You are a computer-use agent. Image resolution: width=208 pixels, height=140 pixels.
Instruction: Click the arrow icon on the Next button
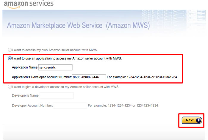pyautogui.click(x=198, y=120)
